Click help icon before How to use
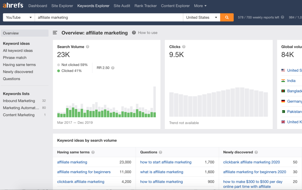This screenshot has height=190, width=302. (134, 33)
